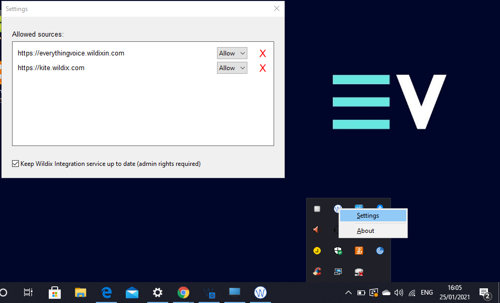Open File Explorer from the taskbar
This screenshot has height=303, width=500.
pyautogui.click(x=81, y=293)
